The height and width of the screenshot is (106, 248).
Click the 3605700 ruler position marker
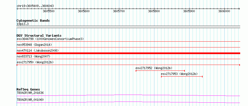(119, 11)
